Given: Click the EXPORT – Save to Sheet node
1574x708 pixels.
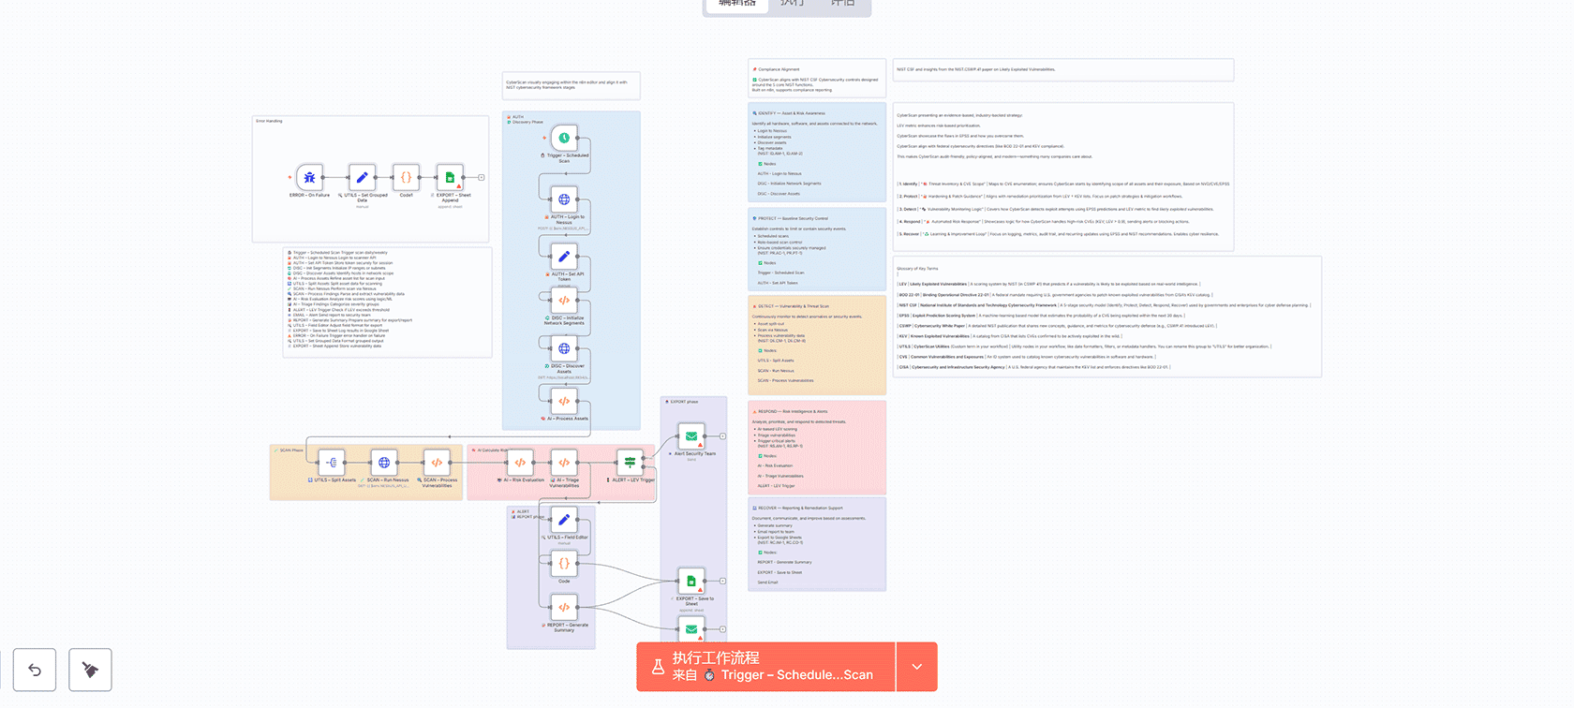Looking at the screenshot, I should [691, 581].
